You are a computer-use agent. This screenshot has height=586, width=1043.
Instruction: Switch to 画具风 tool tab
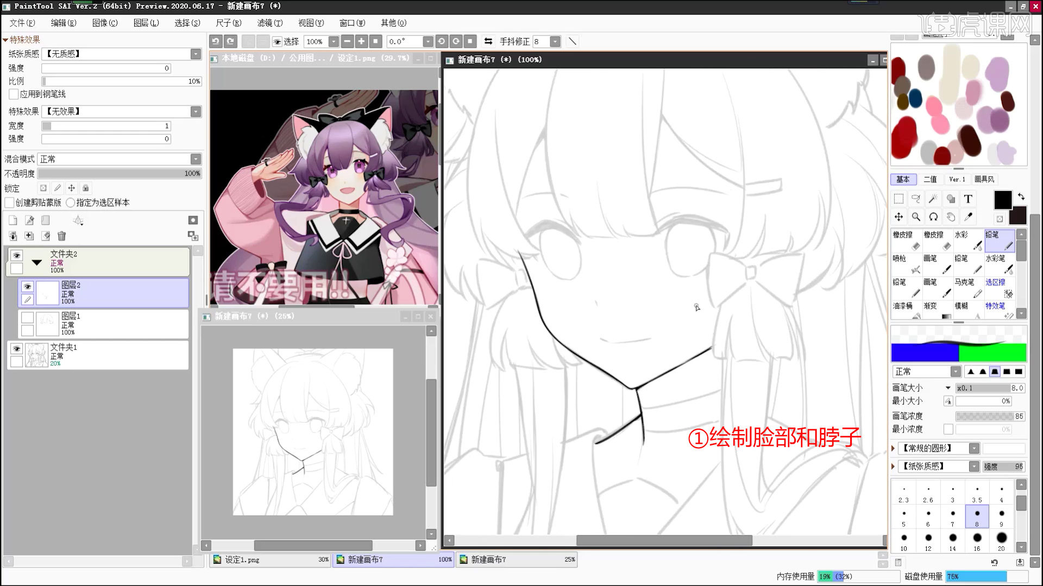tap(984, 180)
